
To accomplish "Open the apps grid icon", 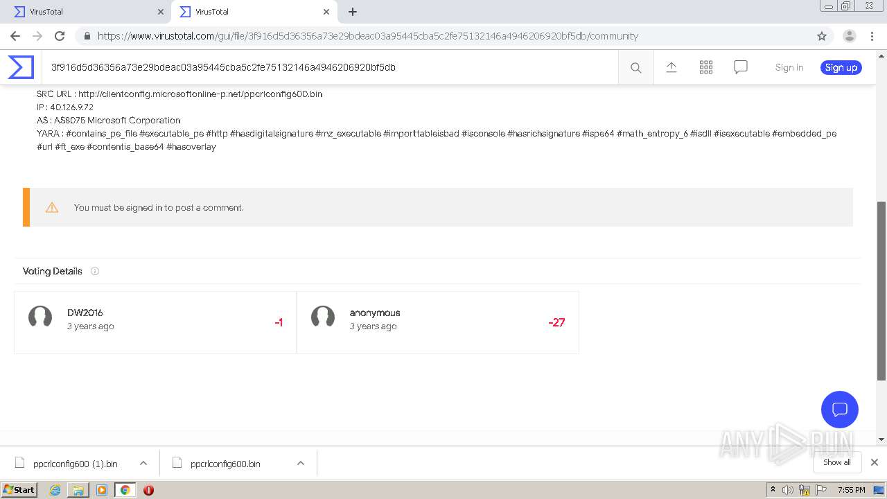I will (x=706, y=67).
